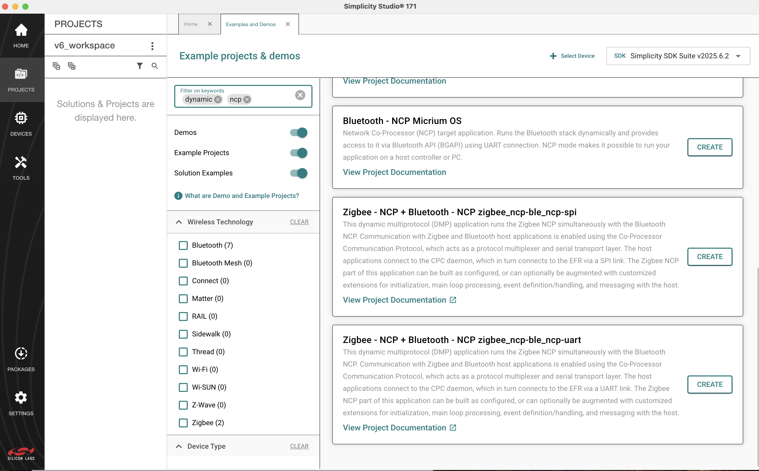Screen dimensions: 759x471
Task: Open zigbee_ncp-ble_ncp-spi project documentation
Action: (x=394, y=300)
